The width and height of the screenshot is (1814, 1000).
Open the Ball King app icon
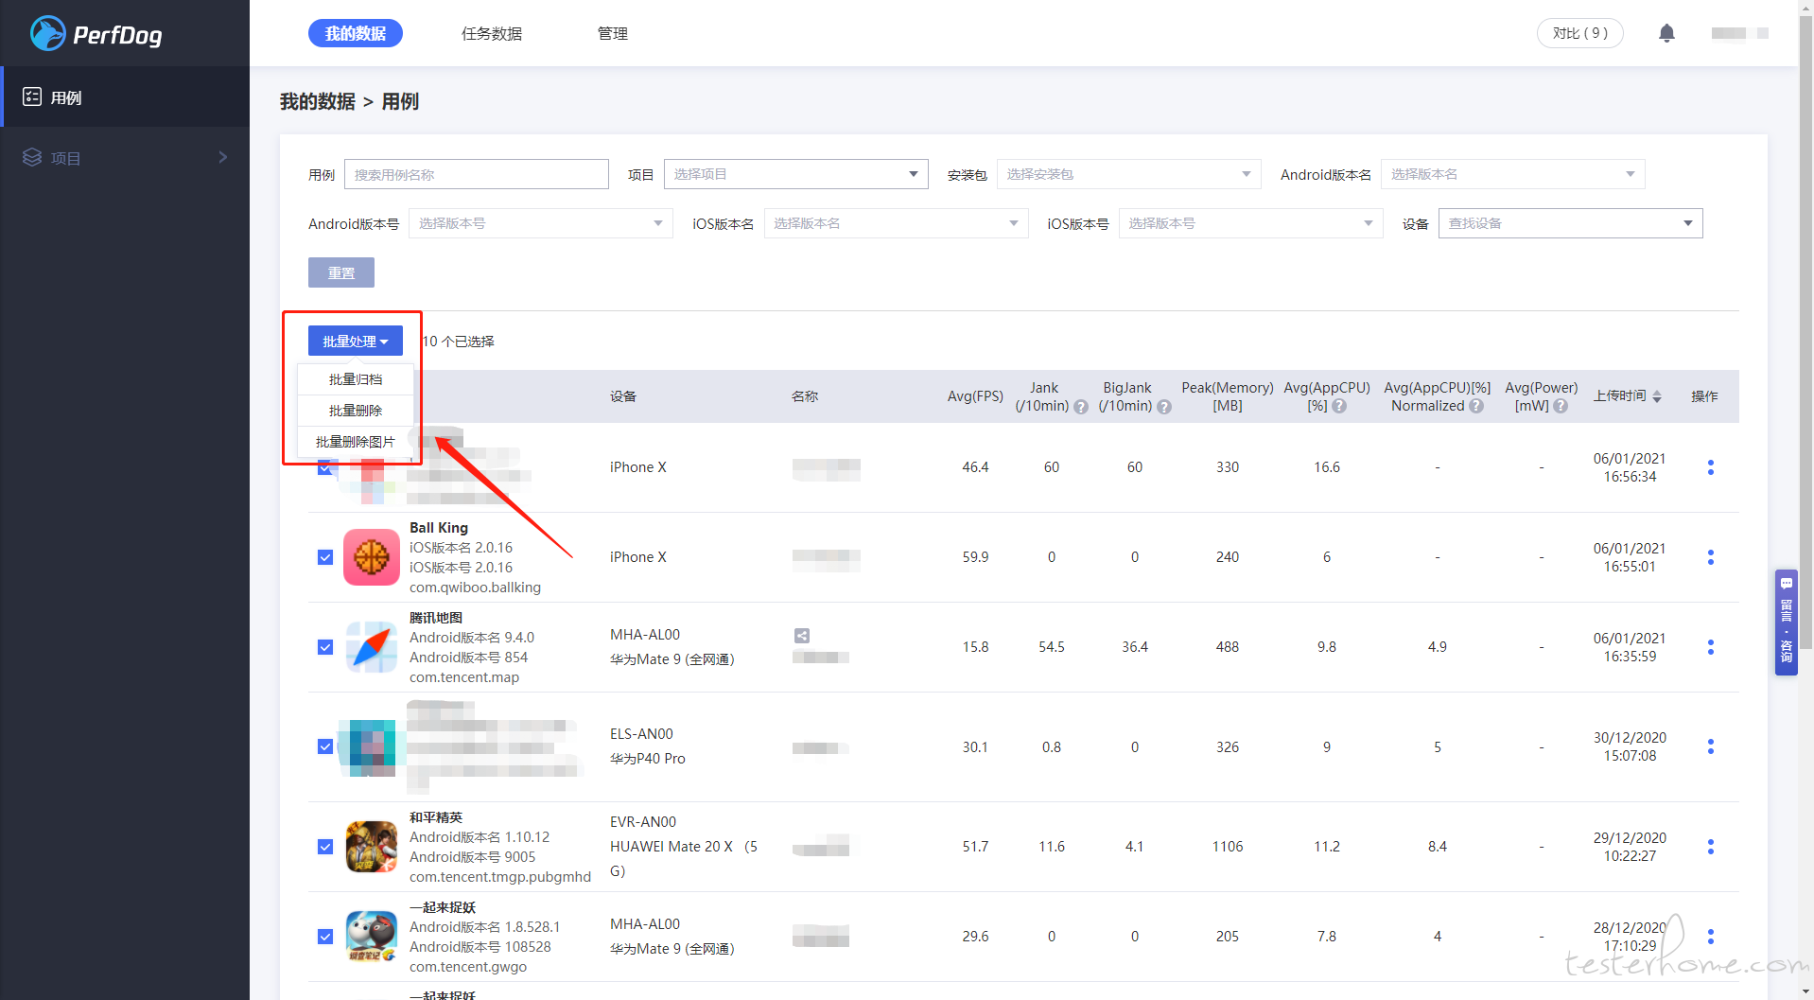click(x=371, y=557)
